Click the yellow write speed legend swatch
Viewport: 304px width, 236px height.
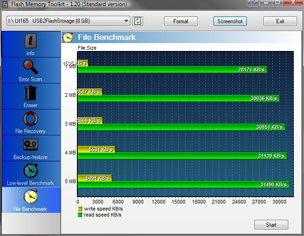point(80,209)
